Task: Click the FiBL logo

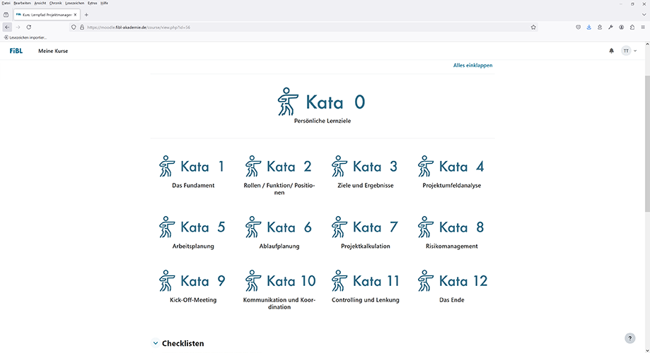Action: point(16,51)
